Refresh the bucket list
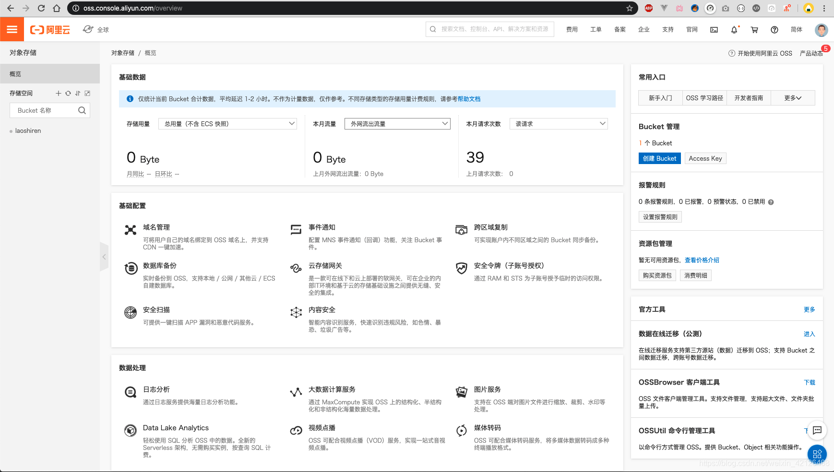The width and height of the screenshot is (834, 472). click(x=68, y=94)
